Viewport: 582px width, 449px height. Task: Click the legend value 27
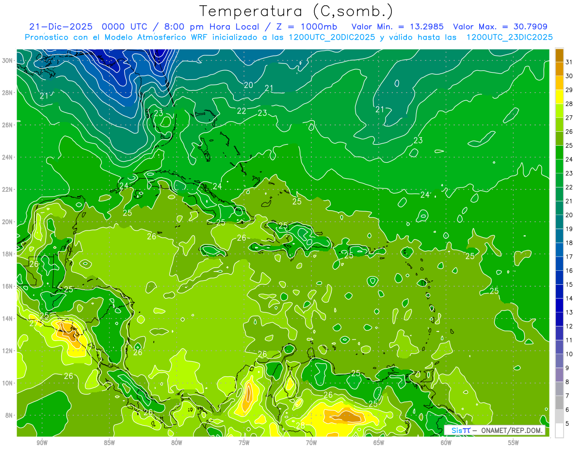pyautogui.click(x=569, y=118)
